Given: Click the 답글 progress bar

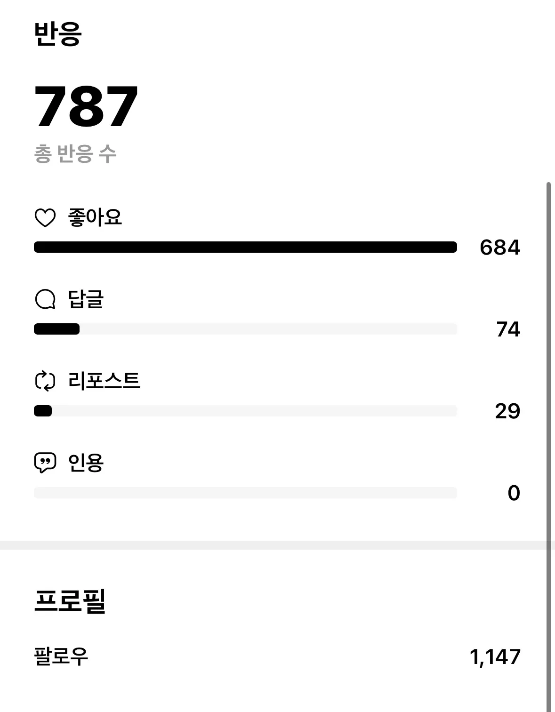Looking at the screenshot, I should tap(245, 329).
